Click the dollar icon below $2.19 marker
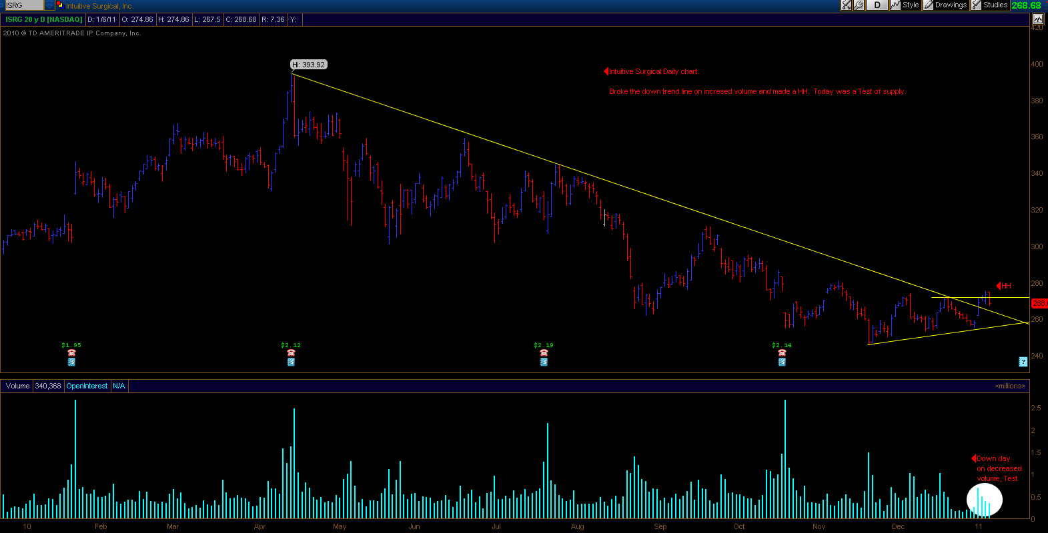Viewport: 1048px width, 533px height. 544,362
